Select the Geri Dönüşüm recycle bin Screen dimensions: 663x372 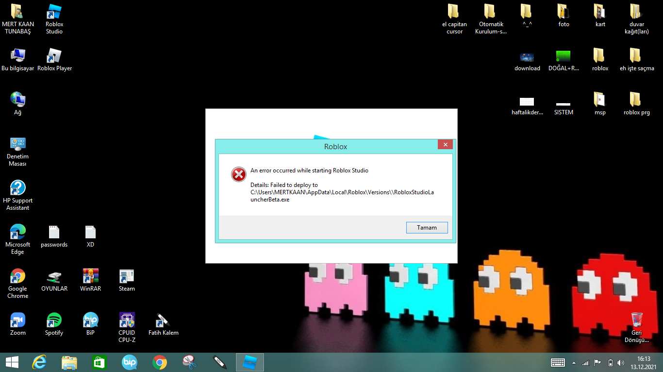coord(636,327)
